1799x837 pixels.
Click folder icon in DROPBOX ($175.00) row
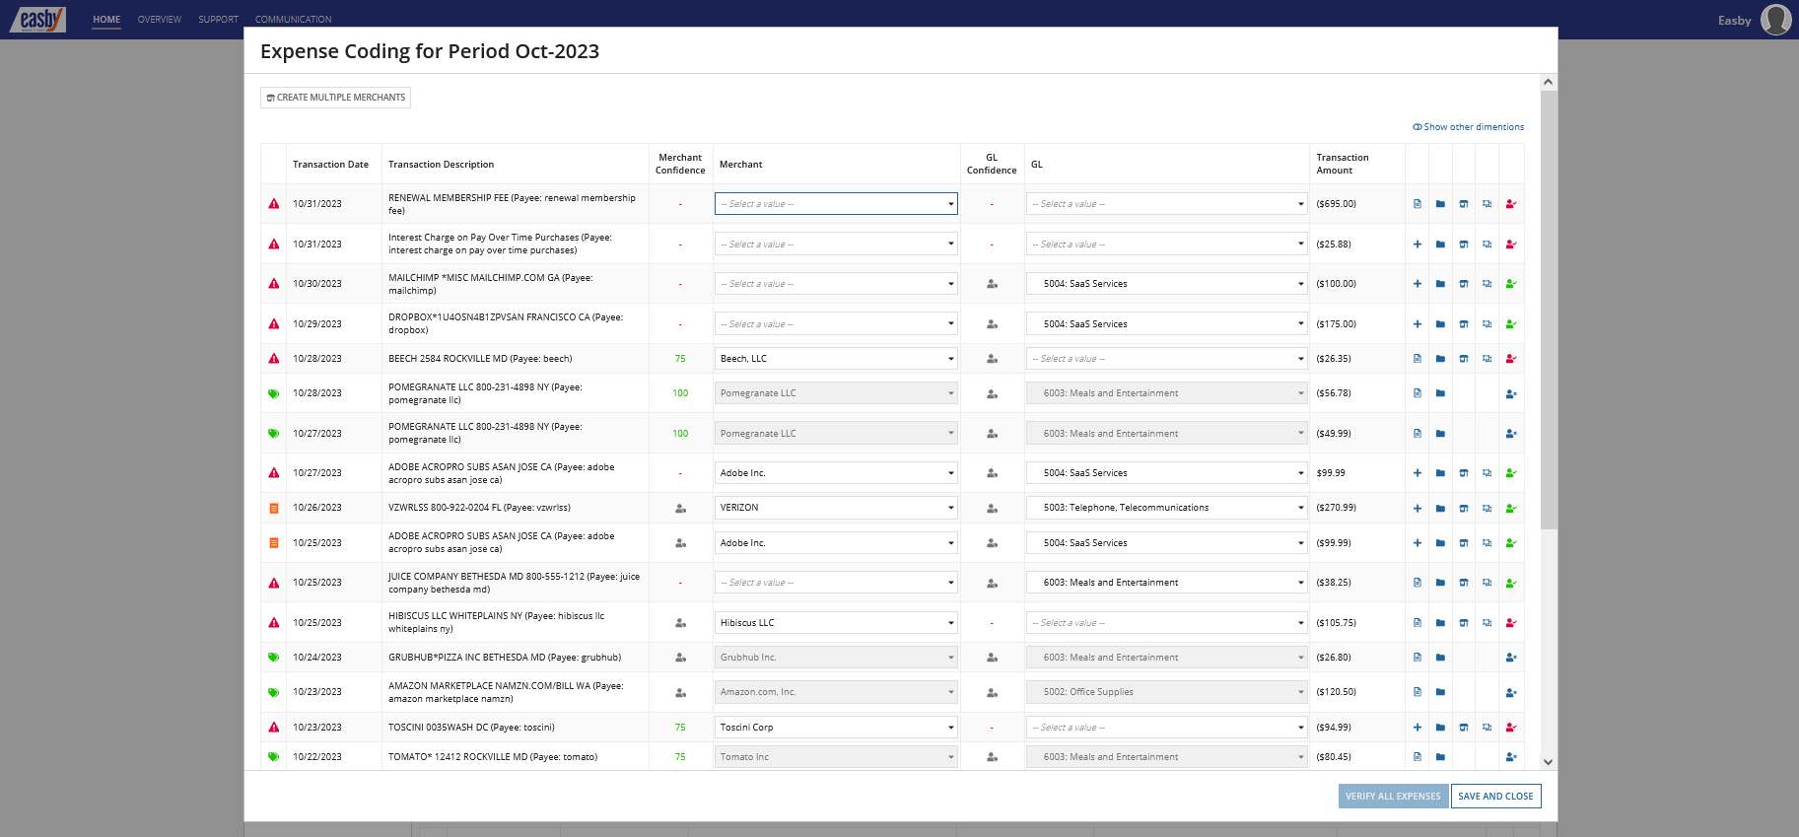tap(1440, 324)
